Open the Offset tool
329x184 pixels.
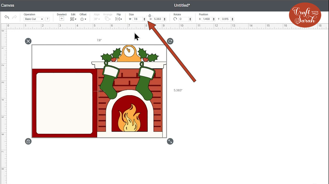(83, 19)
